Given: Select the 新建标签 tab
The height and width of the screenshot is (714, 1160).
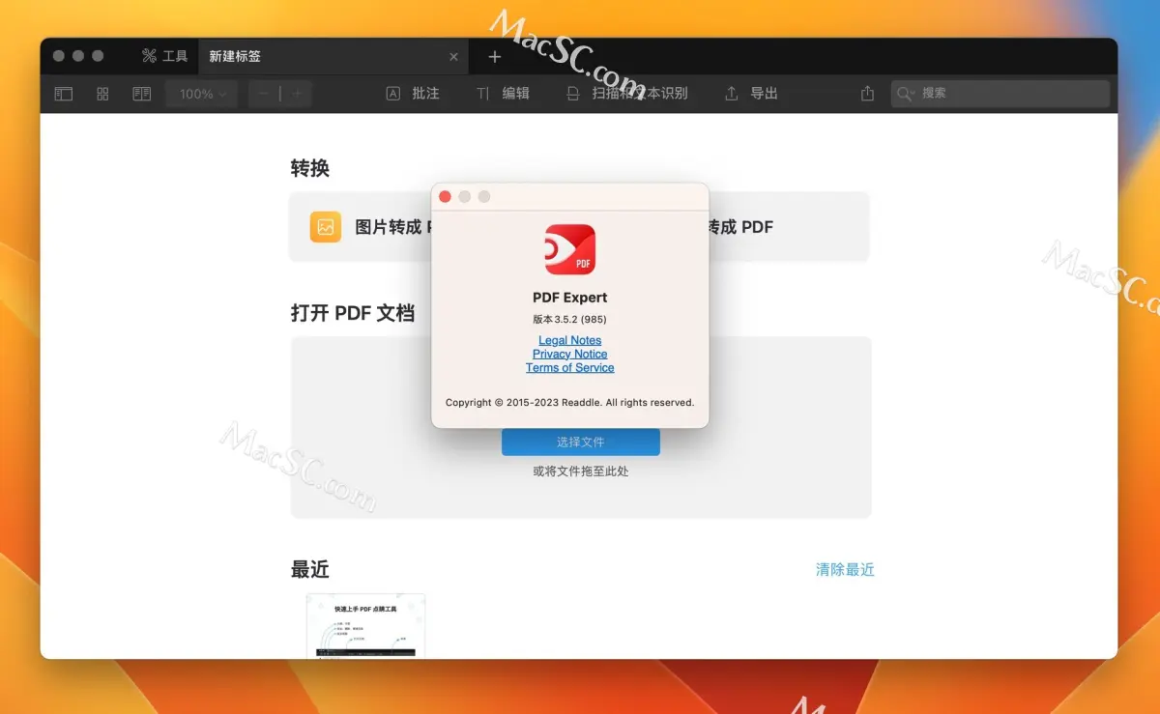Looking at the screenshot, I should click(x=333, y=56).
